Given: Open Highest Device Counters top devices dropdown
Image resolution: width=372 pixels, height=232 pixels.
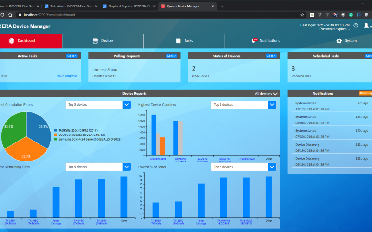Looking at the screenshot, I should tap(272, 105).
